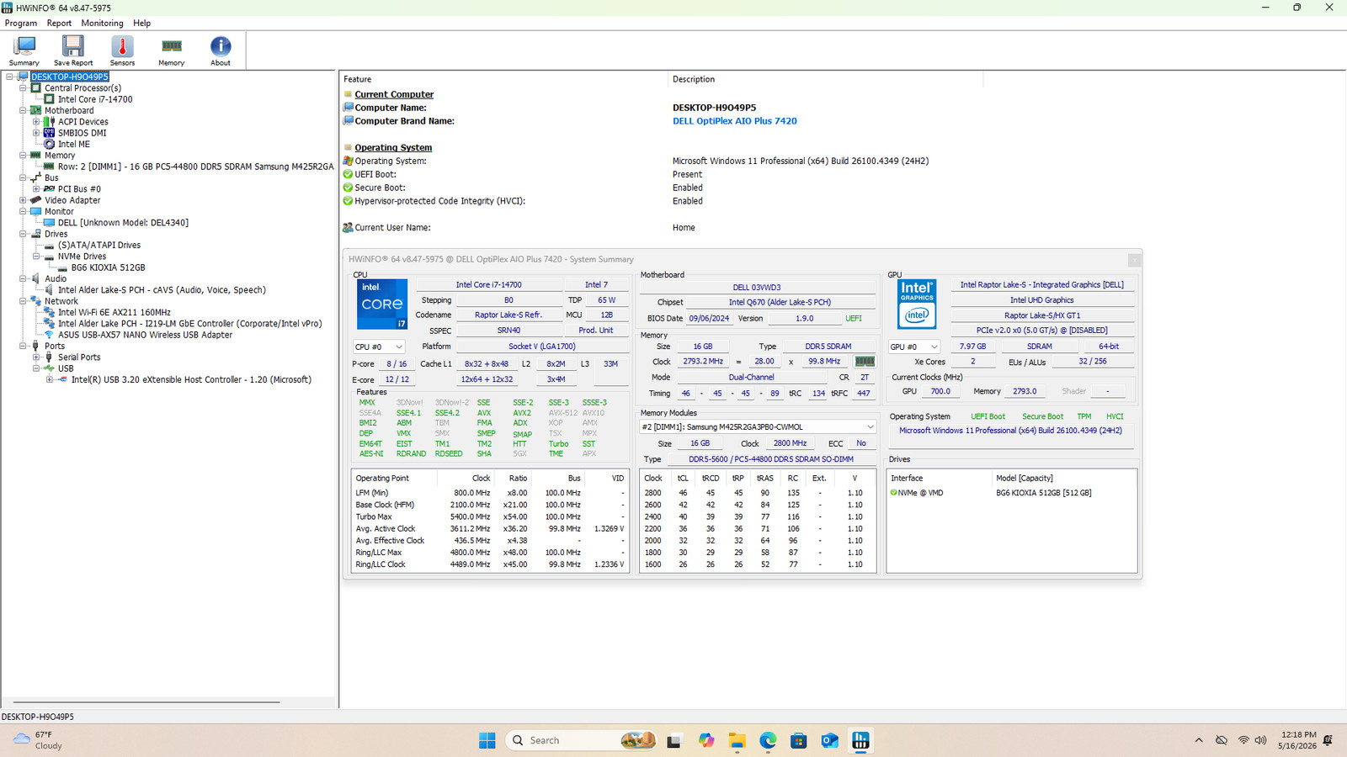Viewport: 1347px width, 757px height.
Task: Expand the Video Adapter tree node
Action: click(23, 200)
